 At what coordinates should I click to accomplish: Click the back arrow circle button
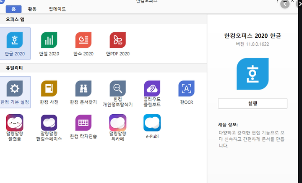[x=285, y=4]
